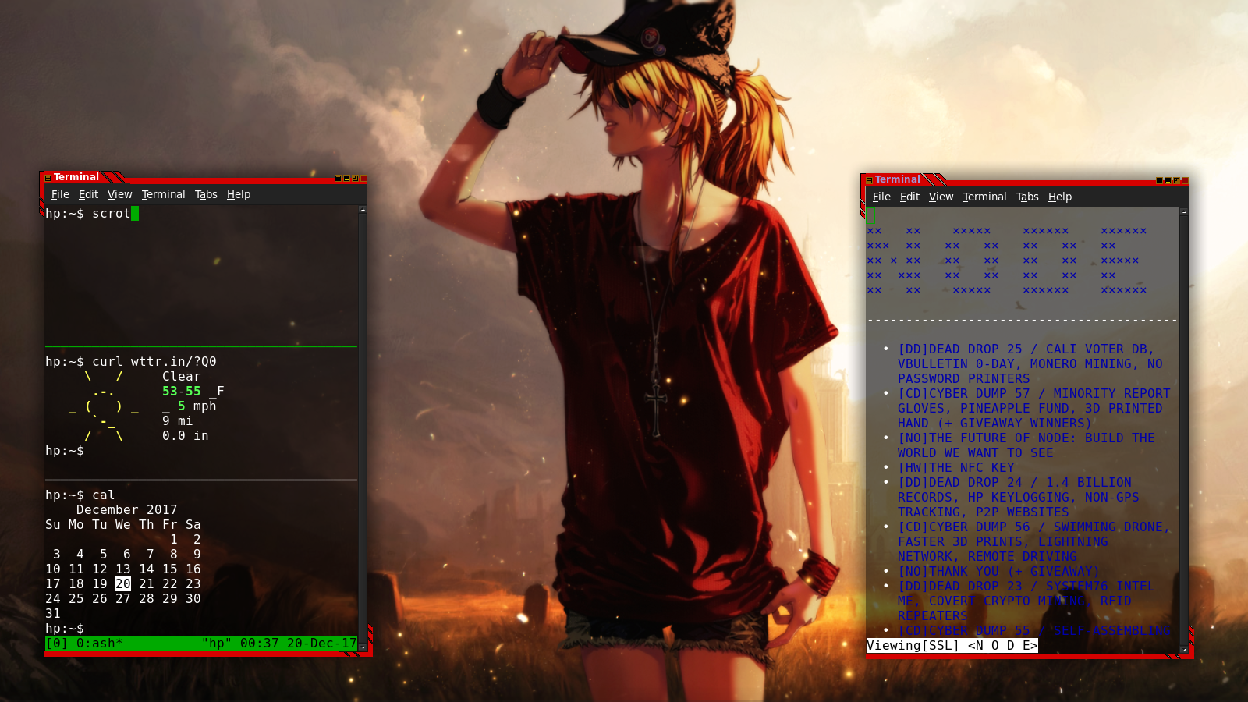Viewport: 1248px width, 702px height.
Task: Open Edit menu in right Terminal
Action: coord(909,197)
